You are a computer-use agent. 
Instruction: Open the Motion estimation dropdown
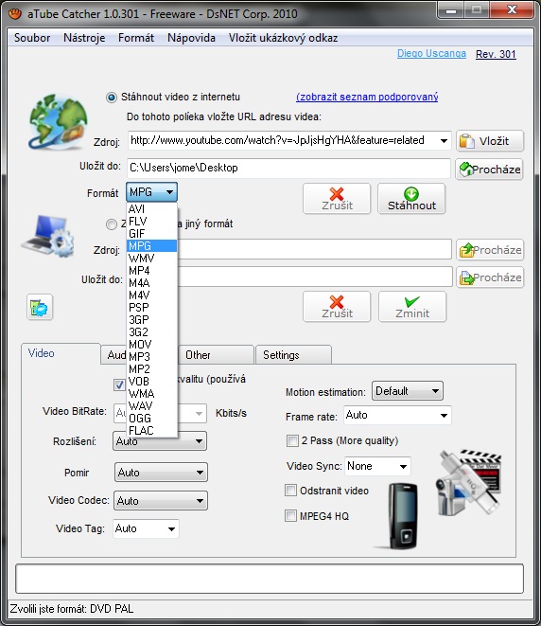tap(407, 391)
